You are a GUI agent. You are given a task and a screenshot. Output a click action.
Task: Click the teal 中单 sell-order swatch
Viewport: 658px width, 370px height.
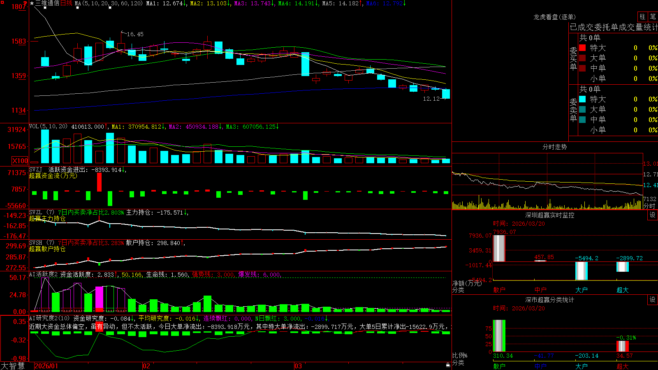582,120
